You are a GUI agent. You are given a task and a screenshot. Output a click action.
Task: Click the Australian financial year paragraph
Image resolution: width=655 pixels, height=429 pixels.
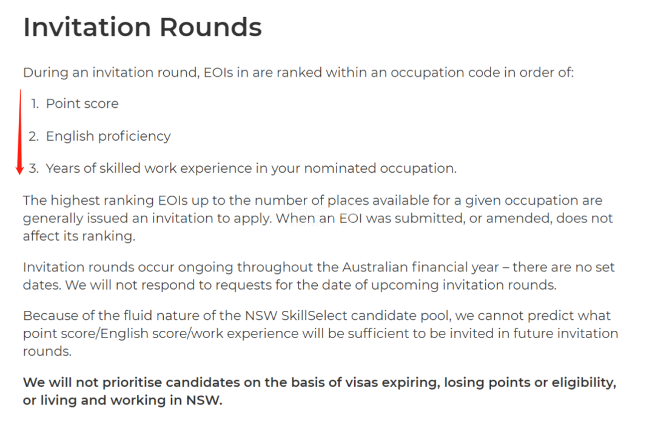tap(318, 276)
